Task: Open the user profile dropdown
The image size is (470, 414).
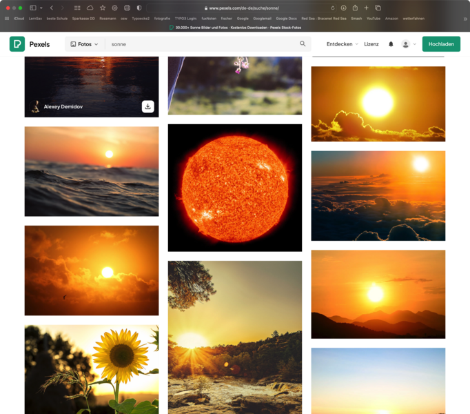Action: tap(409, 44)
